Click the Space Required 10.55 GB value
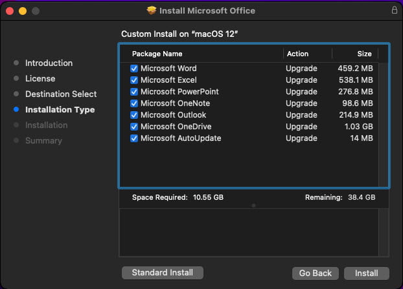This screenshot has height=289, width=403. point(208,197)
